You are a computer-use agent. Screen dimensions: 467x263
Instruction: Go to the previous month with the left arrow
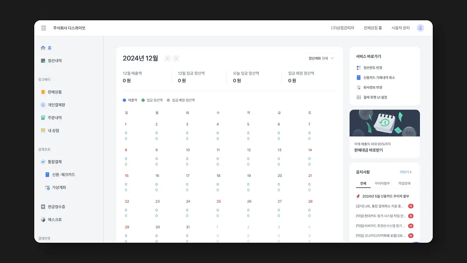(168, 58)
